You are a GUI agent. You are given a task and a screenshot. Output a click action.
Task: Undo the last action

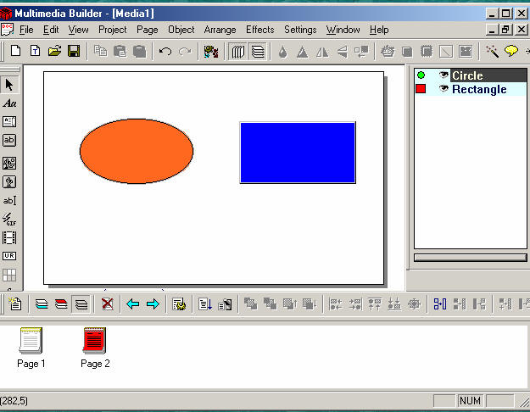(x=165, y=52)
